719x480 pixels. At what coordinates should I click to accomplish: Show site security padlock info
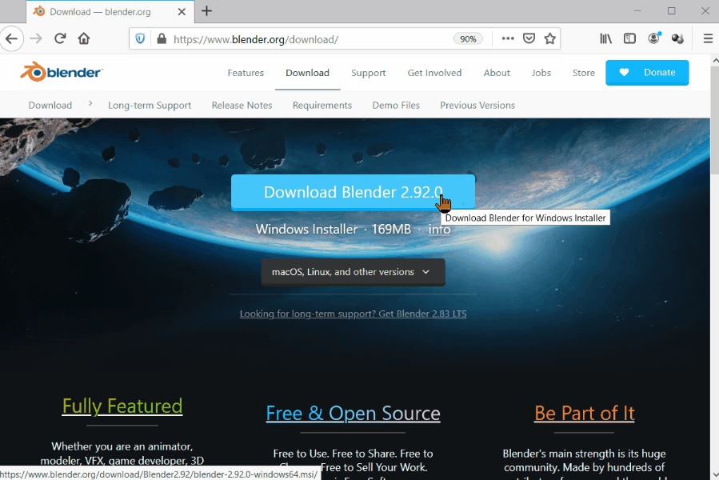click(x=162, y=39)
